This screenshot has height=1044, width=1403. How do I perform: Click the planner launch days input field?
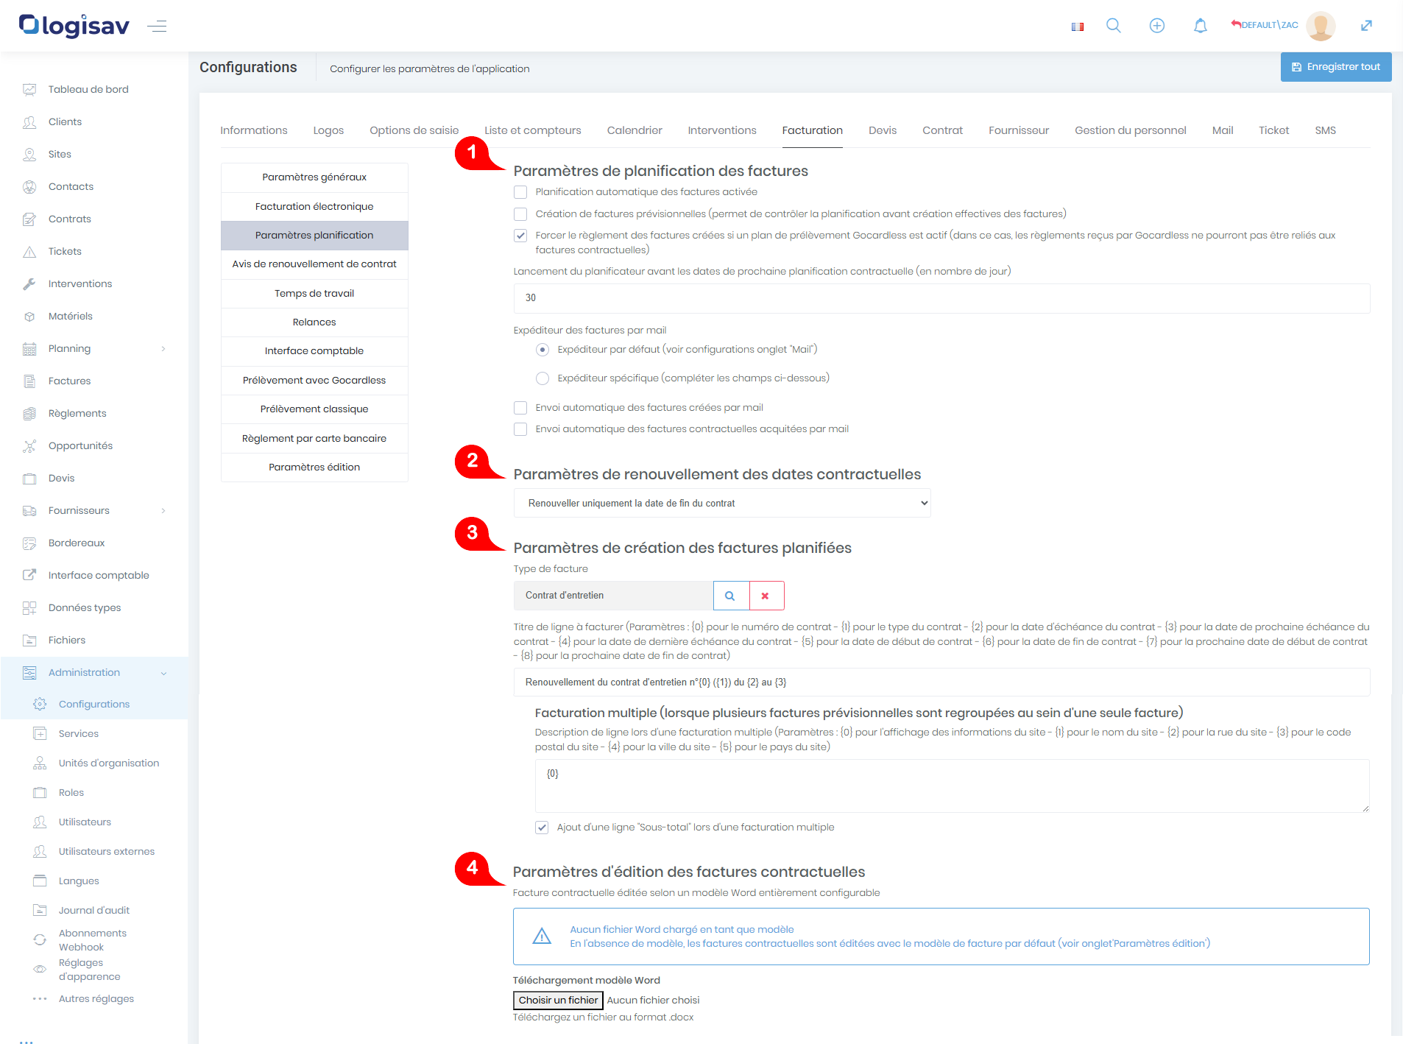click(941, 298)
